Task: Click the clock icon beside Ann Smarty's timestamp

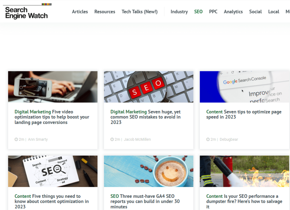Action: (x=16, y=139)
